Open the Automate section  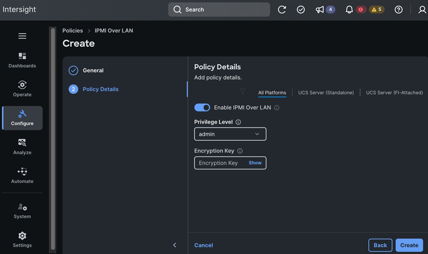click(x=22, y=176)
